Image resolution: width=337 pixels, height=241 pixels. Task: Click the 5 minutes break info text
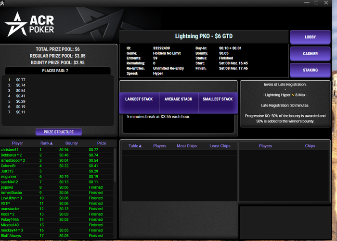click(x=158, y=117)
